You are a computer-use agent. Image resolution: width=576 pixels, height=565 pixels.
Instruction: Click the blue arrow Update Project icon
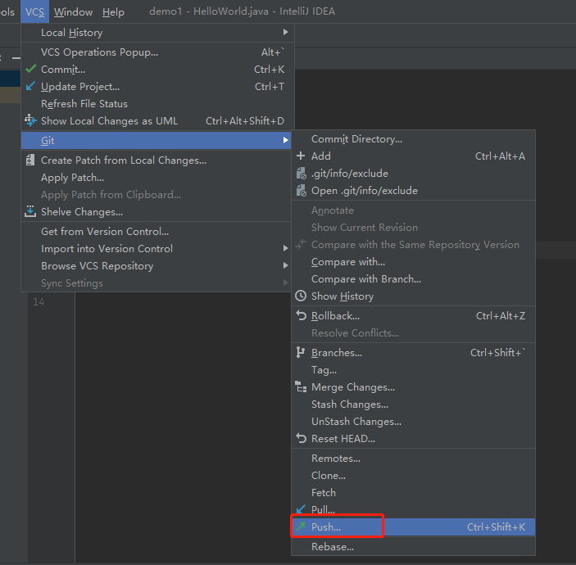30,86
